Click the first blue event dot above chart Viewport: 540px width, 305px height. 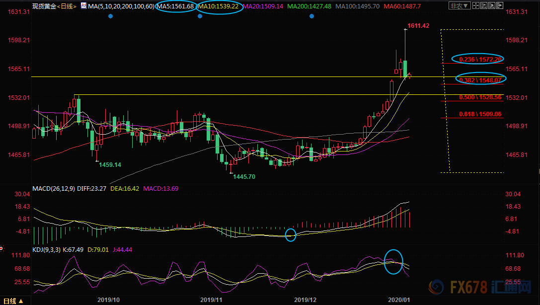point(110,16)
